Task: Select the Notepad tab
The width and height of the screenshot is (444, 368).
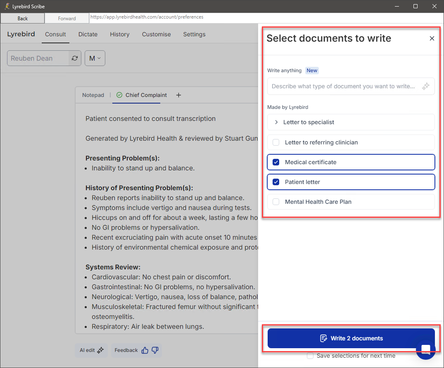Action: pyautogui.click(x=93, y=95)
